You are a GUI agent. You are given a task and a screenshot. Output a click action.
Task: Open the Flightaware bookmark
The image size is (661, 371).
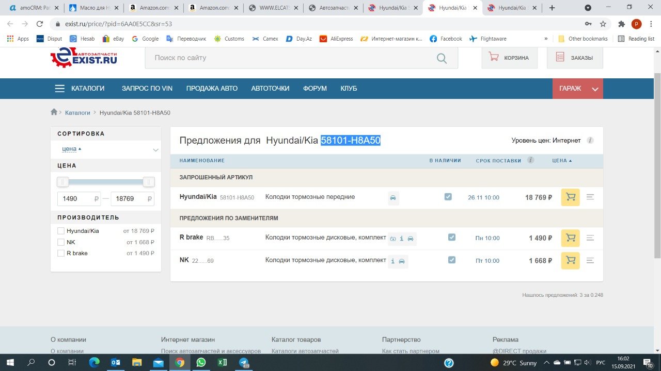point(487,39)
